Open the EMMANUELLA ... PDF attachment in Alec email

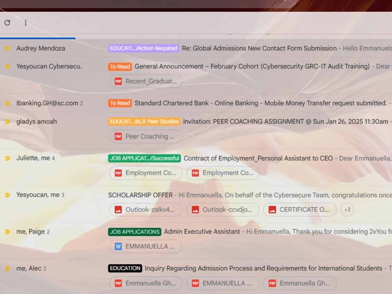[x=223, y=283]
